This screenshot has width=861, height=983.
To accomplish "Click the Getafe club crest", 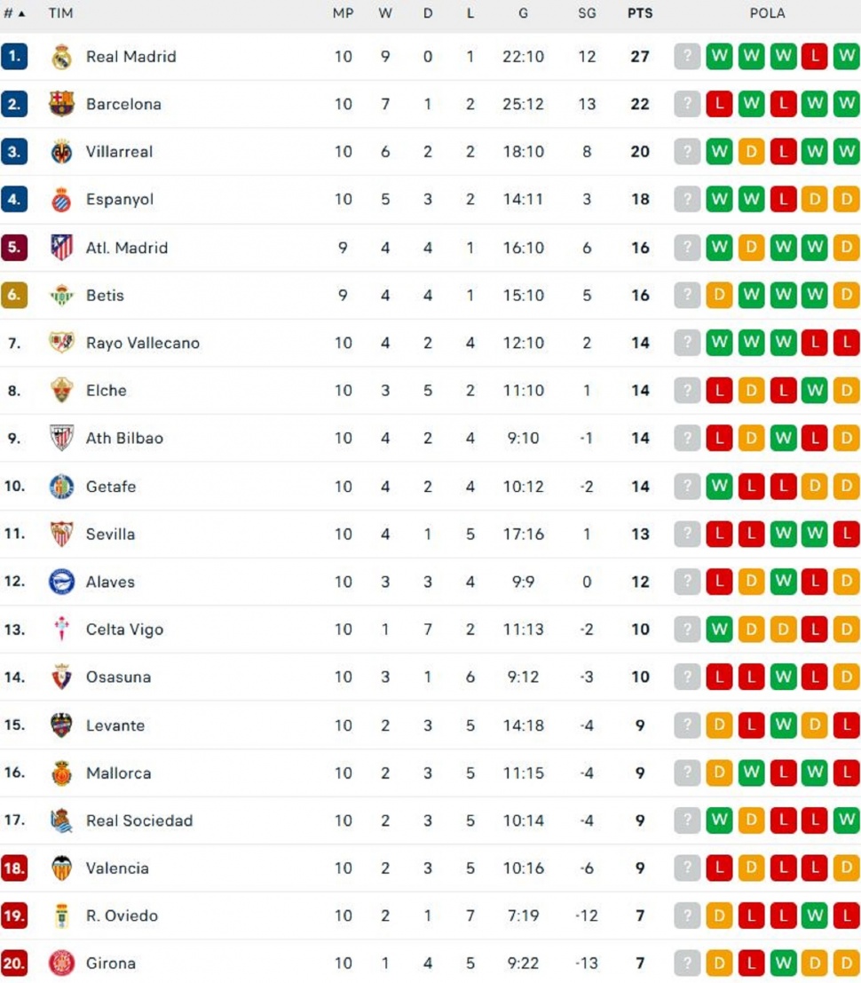I will pos(61,487).
